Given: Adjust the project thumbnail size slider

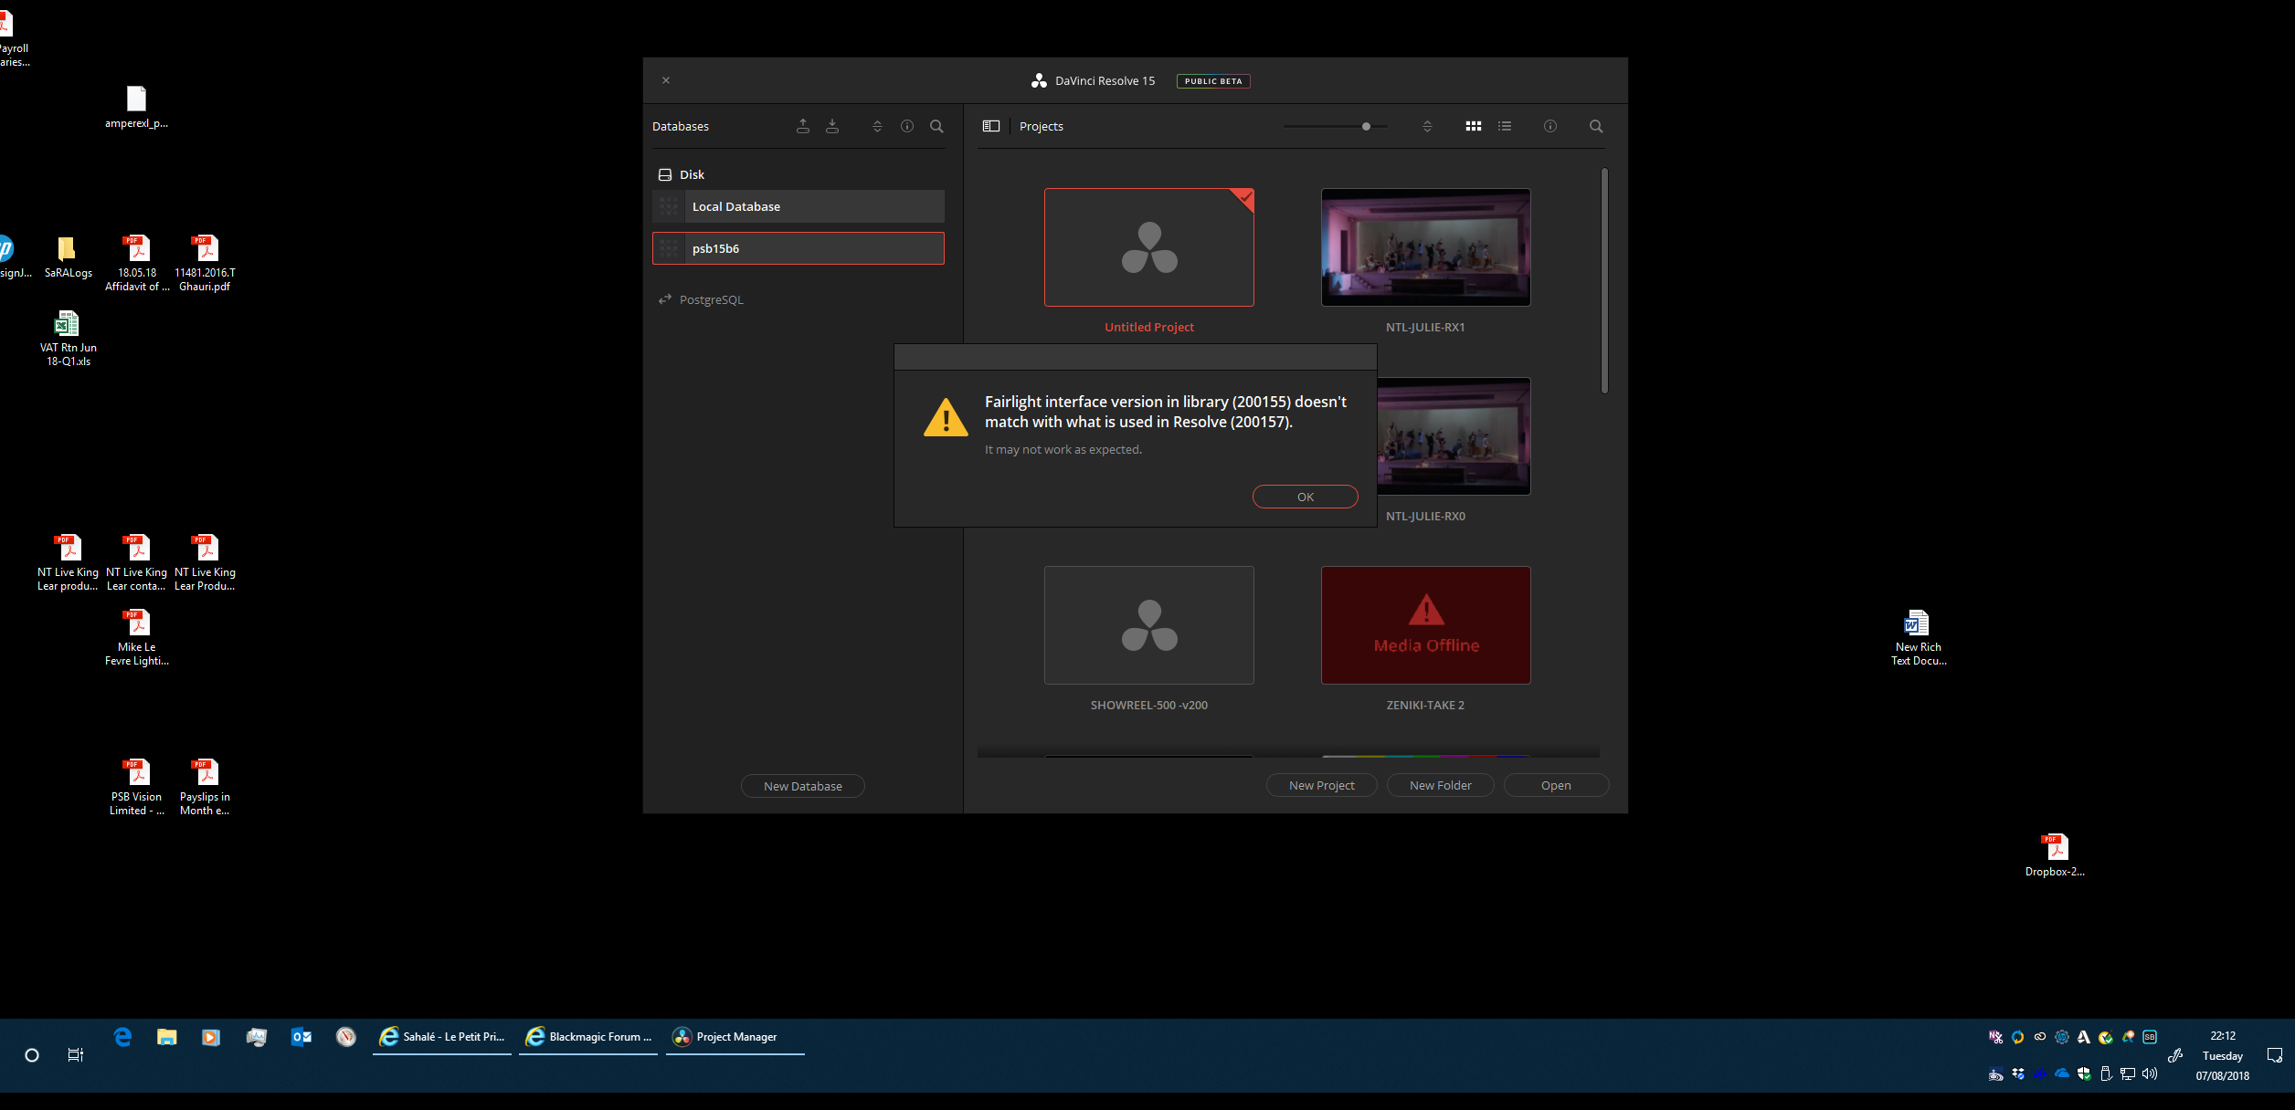Looking at the screenshot, I should coord(1366,126).
